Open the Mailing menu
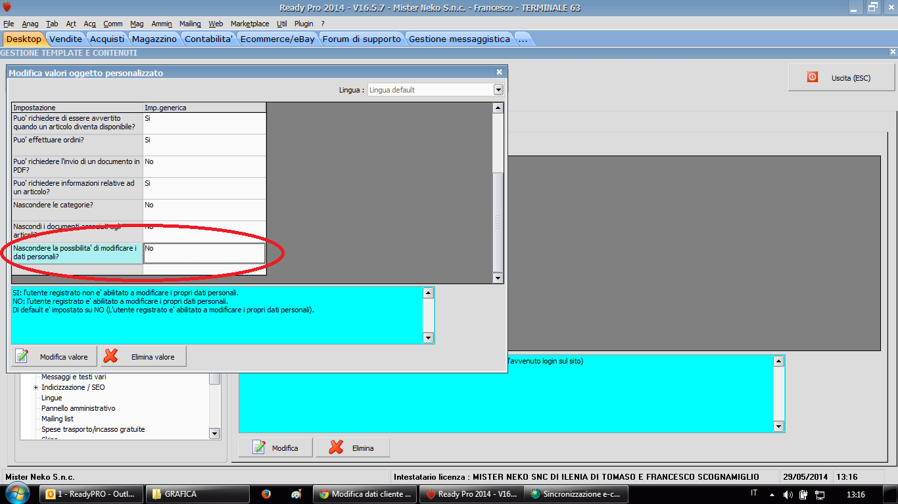Image resolution: width=898 pixels, height=504 pixels. tap(190, 24)
